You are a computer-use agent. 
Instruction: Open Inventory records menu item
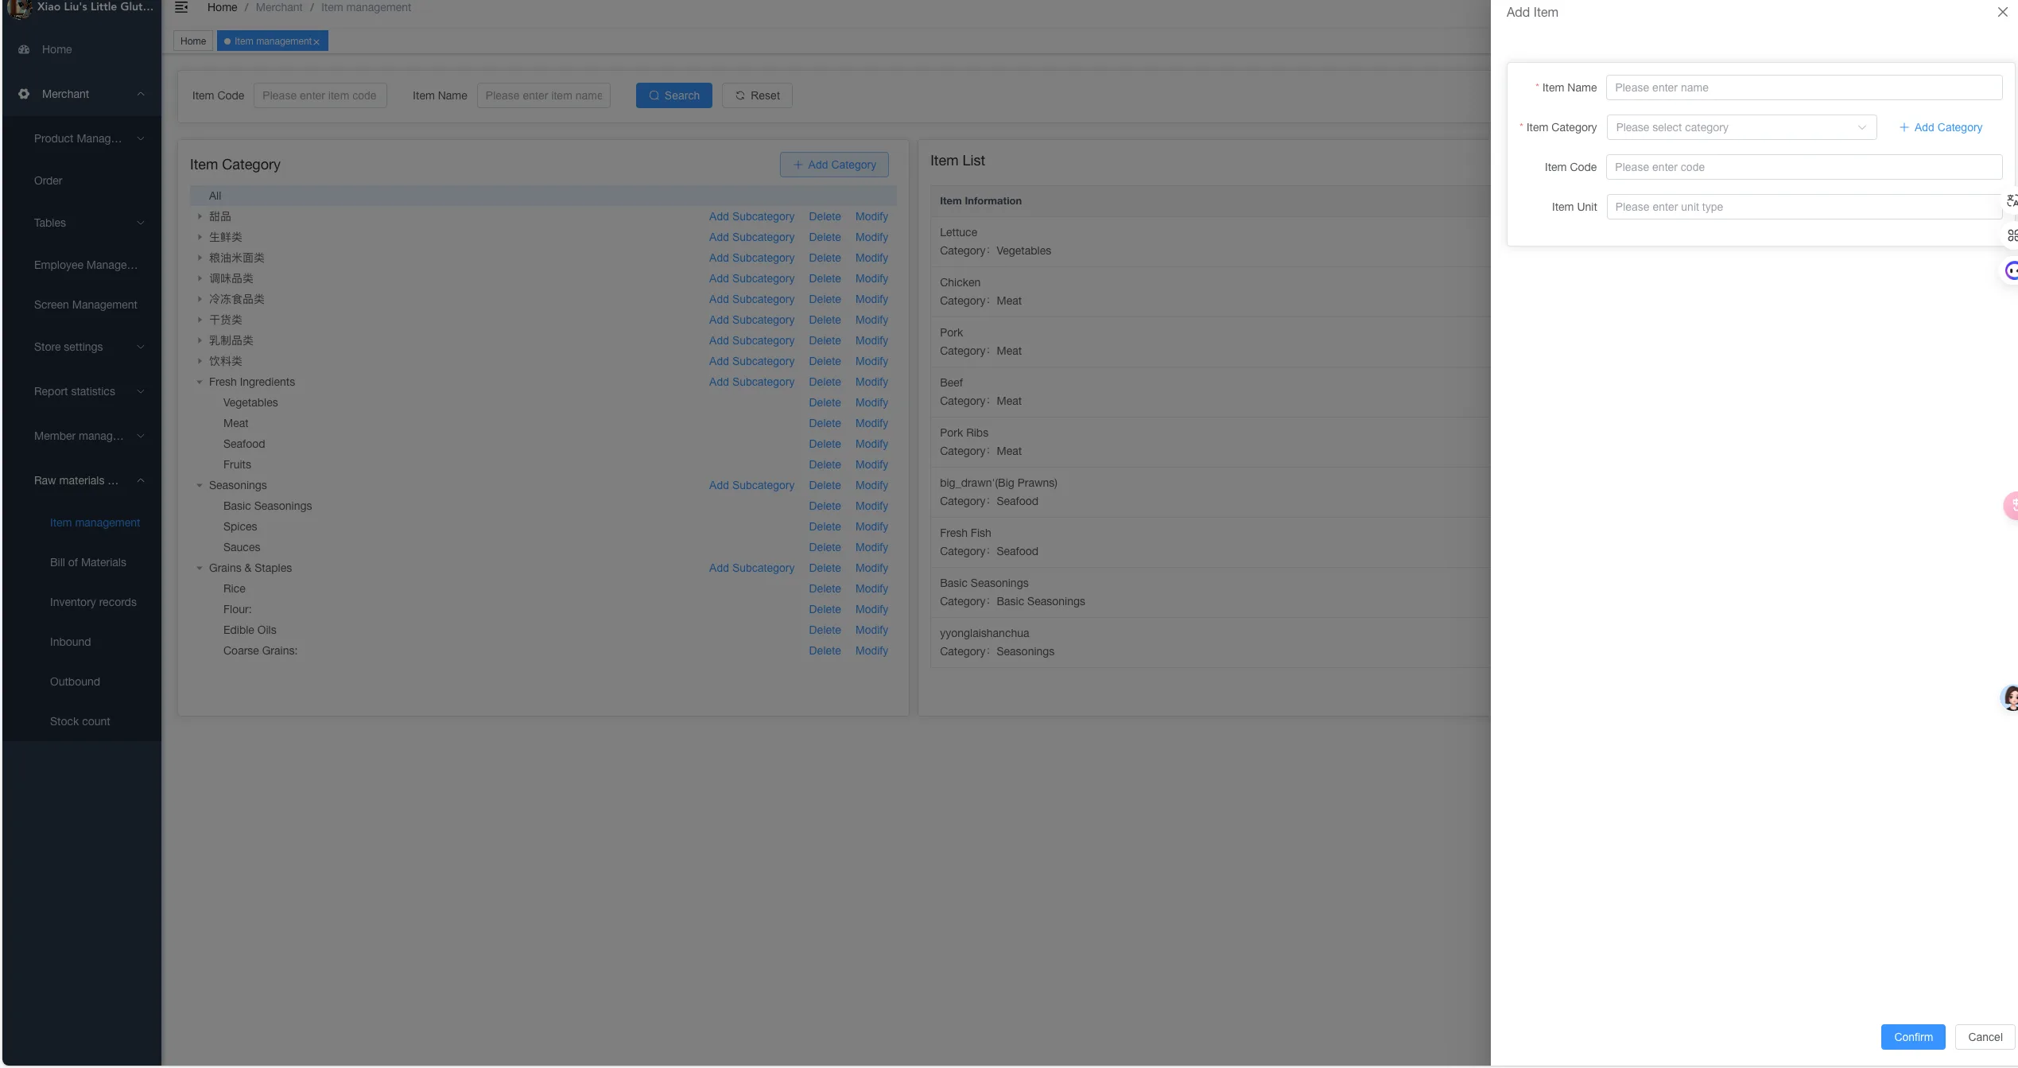[x=82, y=602]
